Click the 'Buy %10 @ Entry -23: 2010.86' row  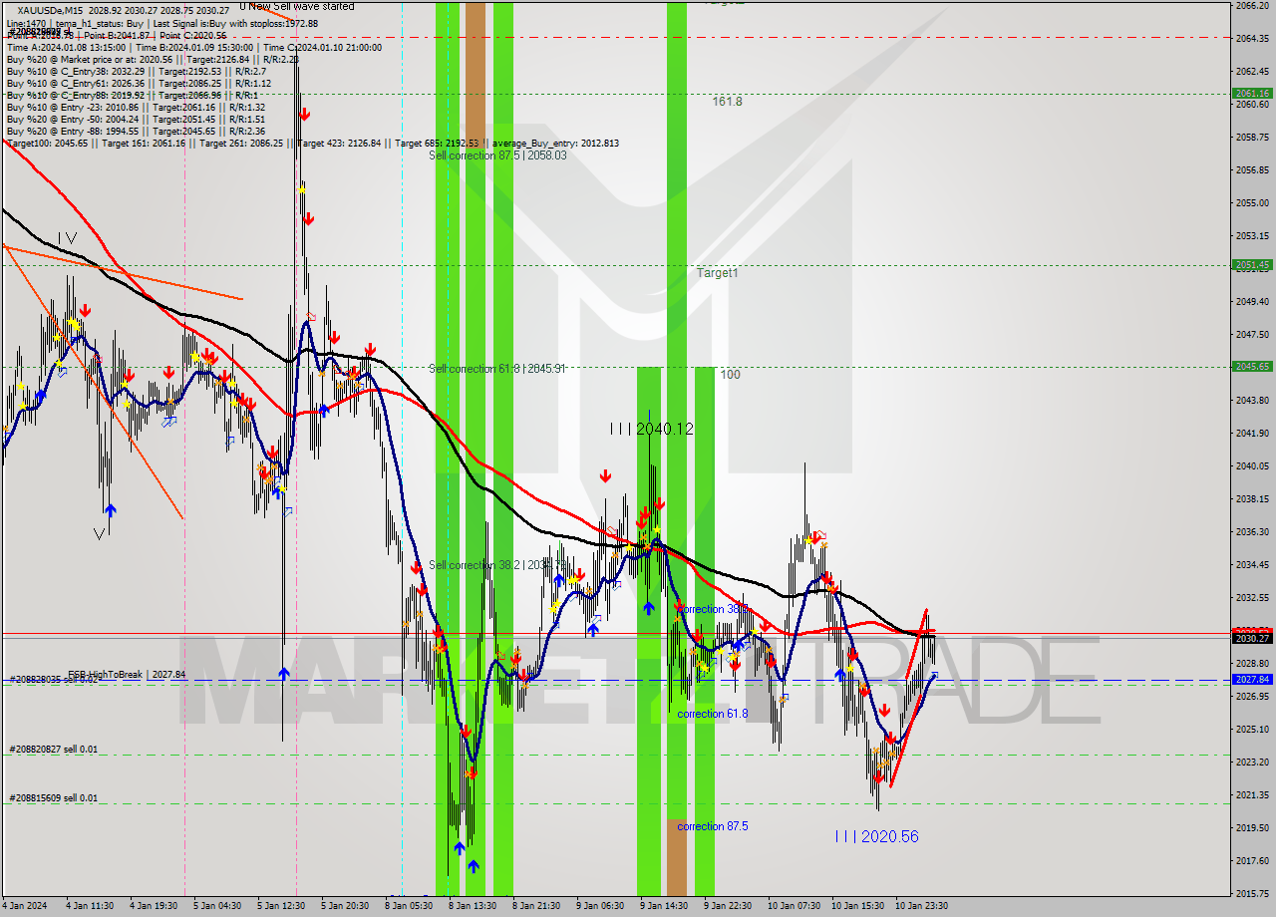tap(136, 107)
